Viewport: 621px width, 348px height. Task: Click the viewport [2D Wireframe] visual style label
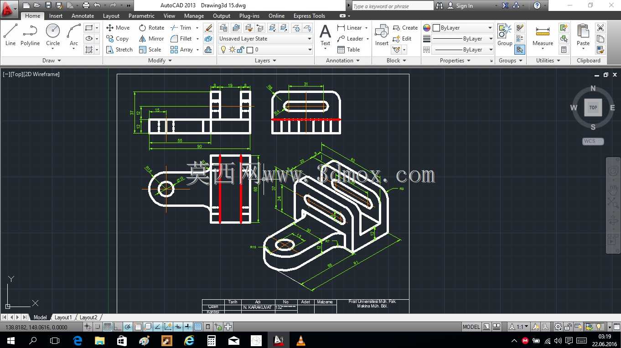(x=41, y=74)
